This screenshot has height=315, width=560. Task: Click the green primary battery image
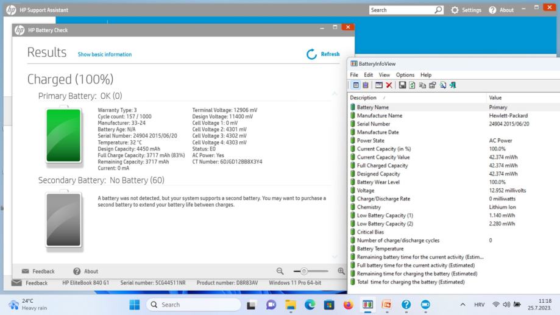(63, 135)
